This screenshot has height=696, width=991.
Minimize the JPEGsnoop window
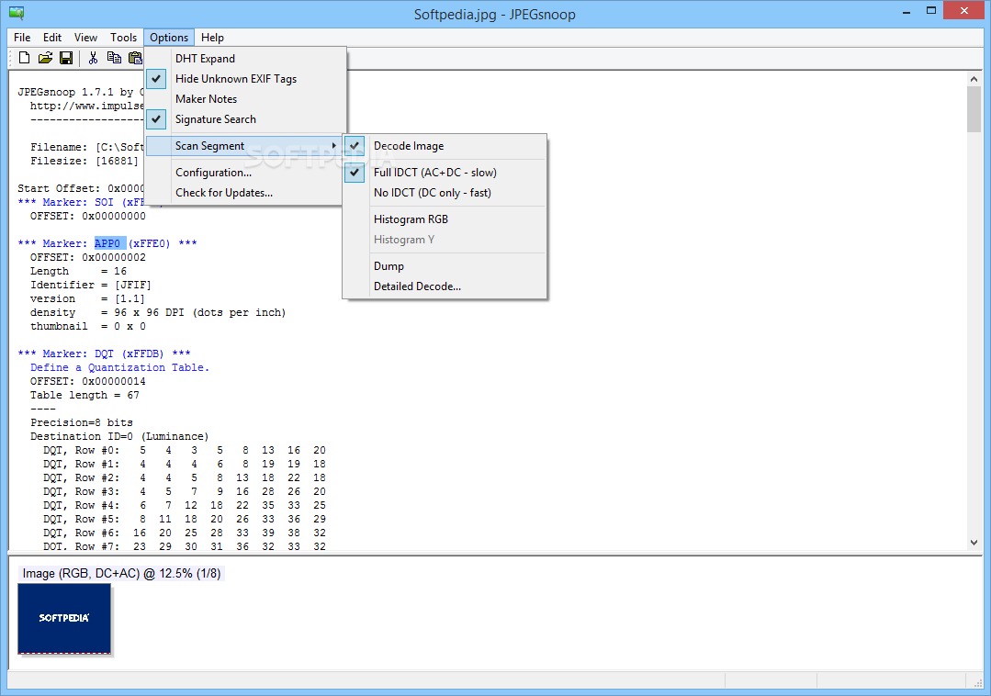point(907,11)
